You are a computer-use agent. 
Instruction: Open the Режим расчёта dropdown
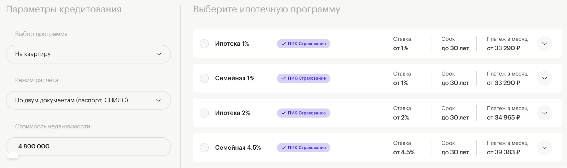click(x=88, y=100)
